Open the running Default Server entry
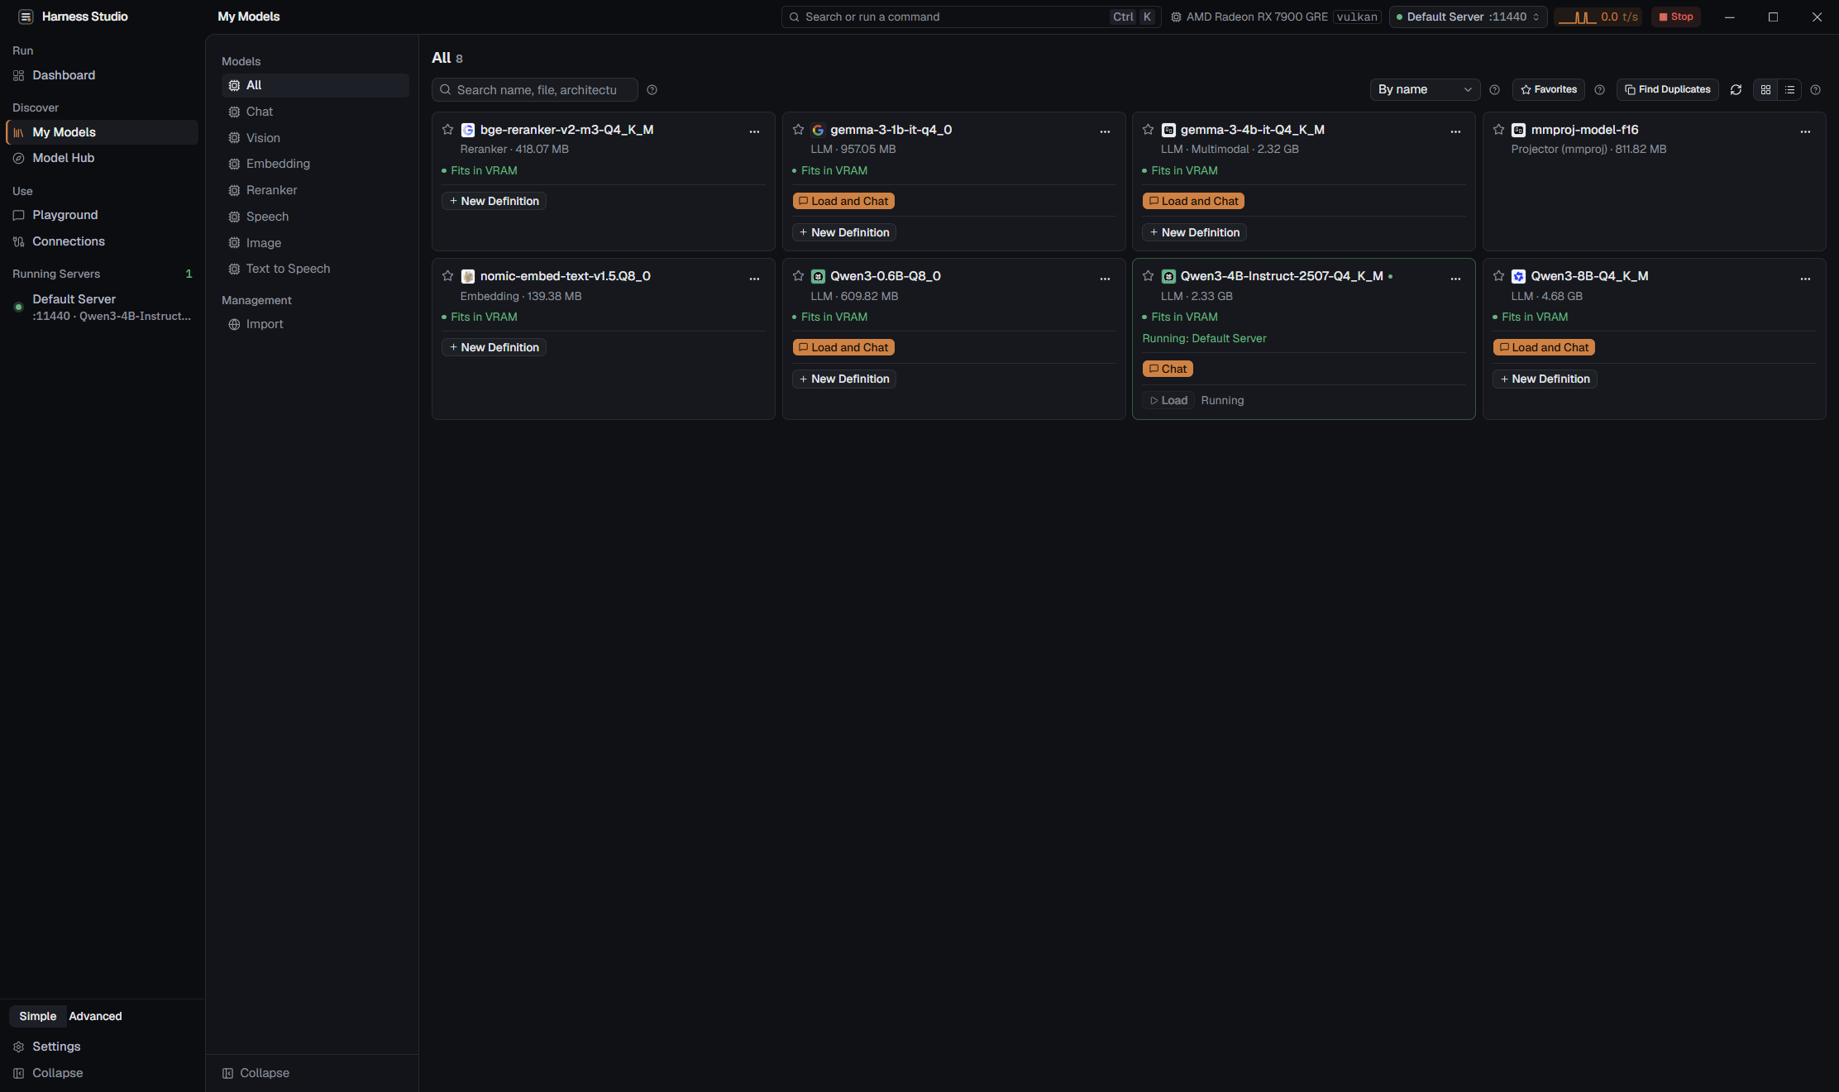The width and height of the screenshot is (1839, 1092). (102, 308)
